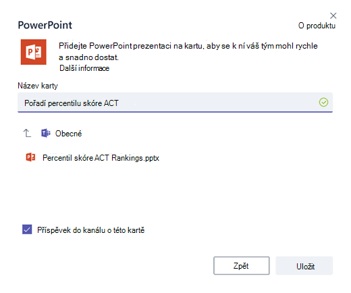Click the 'a snadno dostat.' description text
The height and width of the screenshot is (293, 351).
(x=88, y=57)
